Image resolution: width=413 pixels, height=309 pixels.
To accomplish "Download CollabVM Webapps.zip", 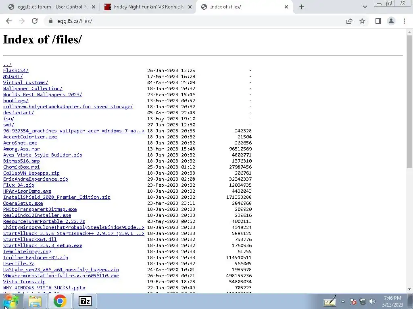I will [x=31, y=173].
